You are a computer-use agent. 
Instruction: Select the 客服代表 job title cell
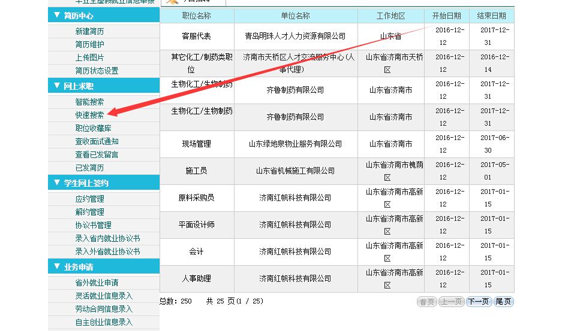197,36
